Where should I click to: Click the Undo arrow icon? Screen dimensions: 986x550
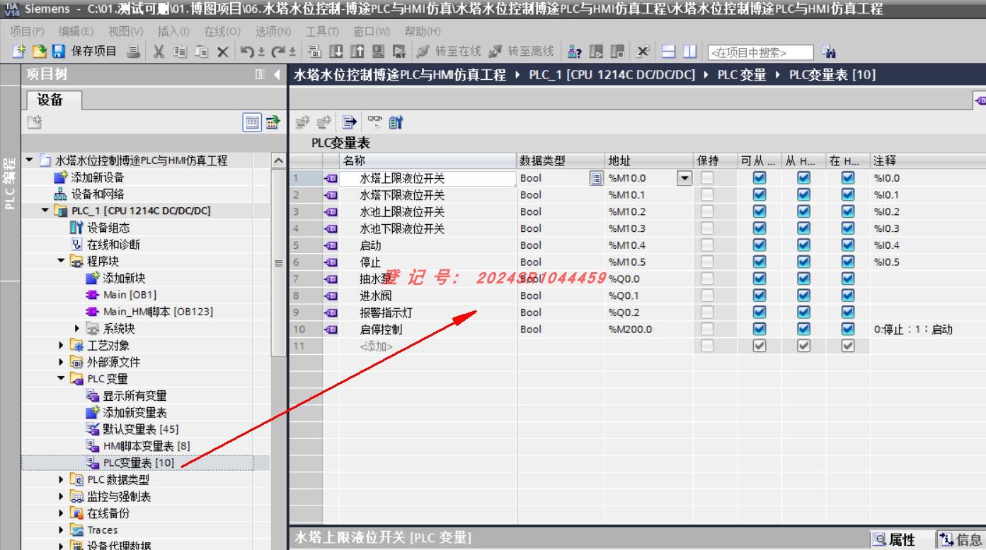point(246,52)
